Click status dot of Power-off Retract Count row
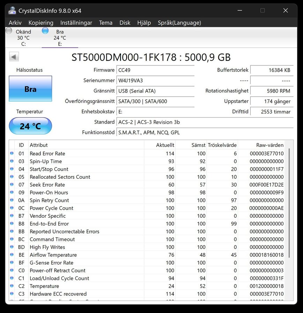 point(12,270)
